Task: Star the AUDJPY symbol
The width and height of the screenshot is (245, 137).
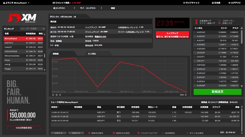Action: (195, 40)
